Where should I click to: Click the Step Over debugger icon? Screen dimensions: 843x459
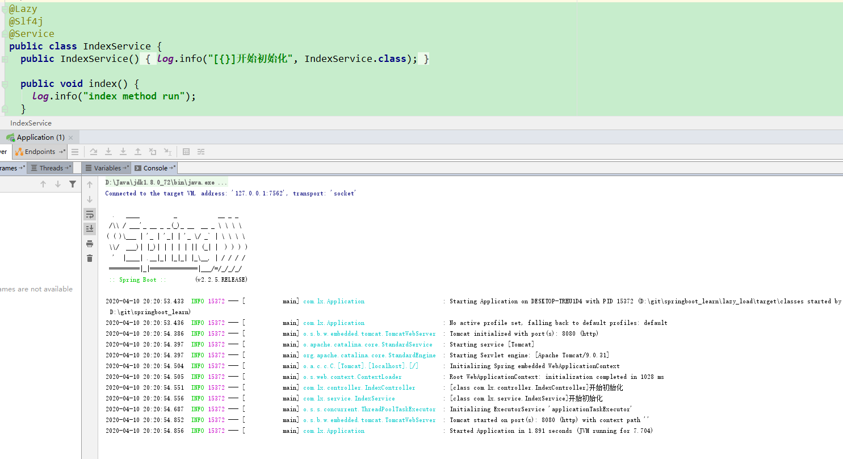pyautogui.click(x=94, y=152)
